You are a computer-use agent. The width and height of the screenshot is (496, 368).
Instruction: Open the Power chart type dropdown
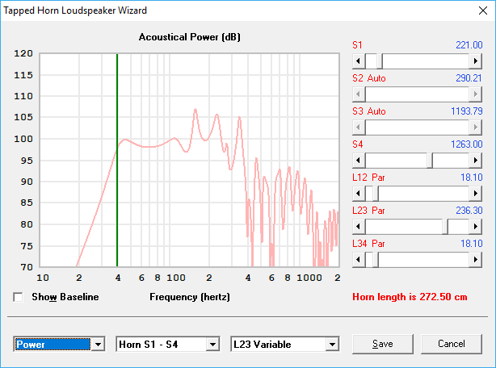(99, 345)
